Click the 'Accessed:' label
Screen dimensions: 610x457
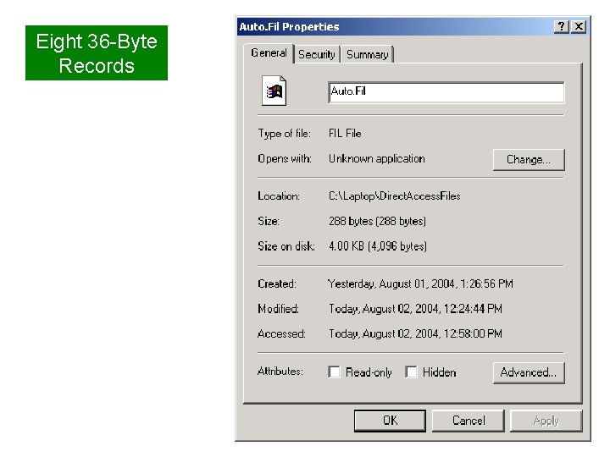coord(281,333)
